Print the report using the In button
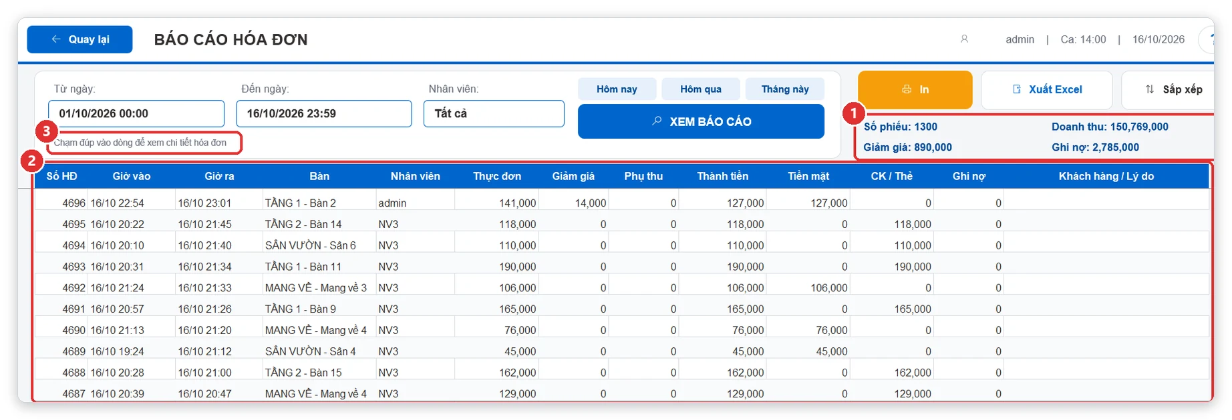 click(x=915, y=89)
